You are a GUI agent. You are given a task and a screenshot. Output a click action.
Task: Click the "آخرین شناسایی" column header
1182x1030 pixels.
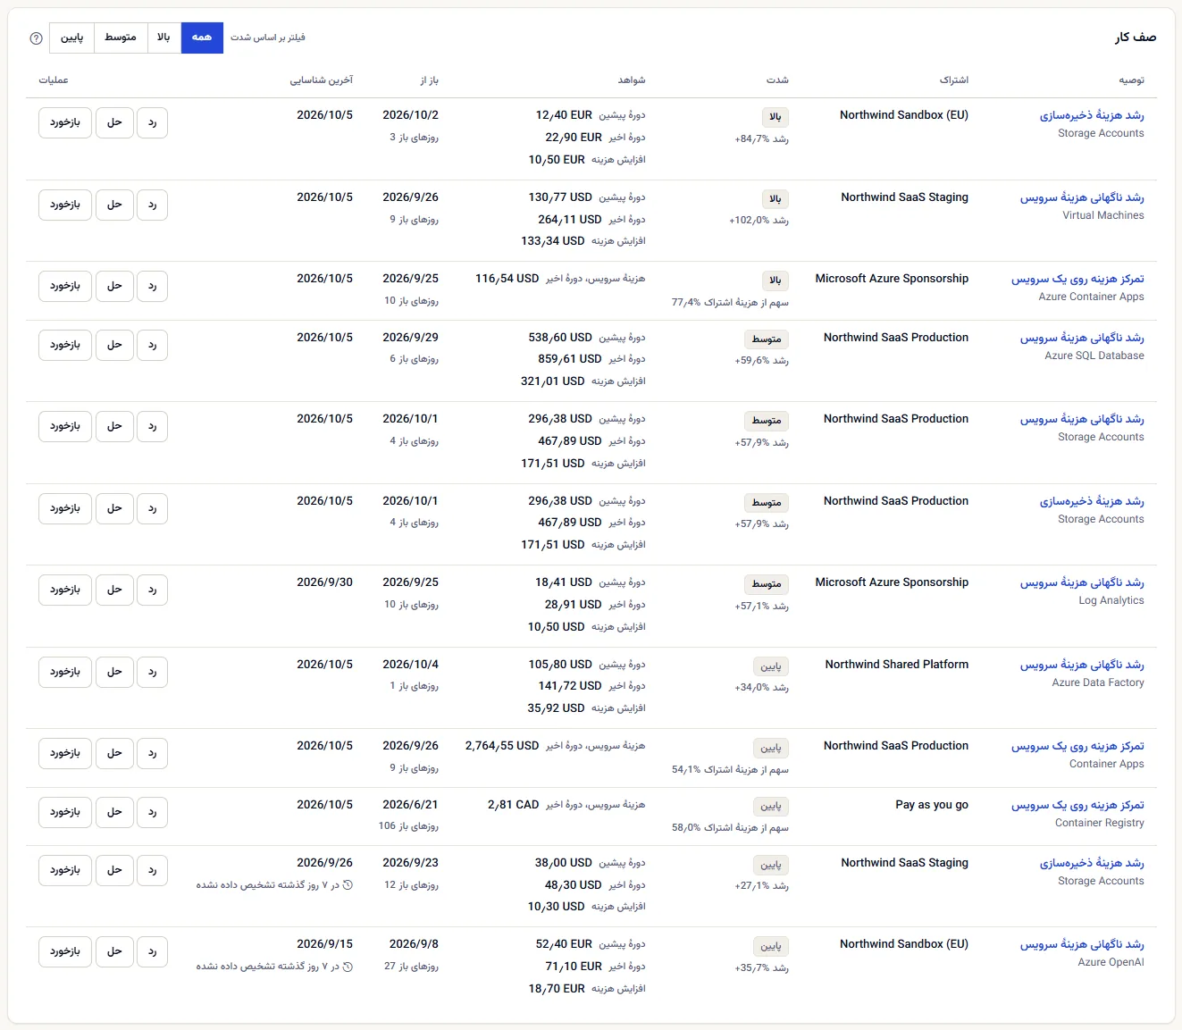click(x=322, y=80)
